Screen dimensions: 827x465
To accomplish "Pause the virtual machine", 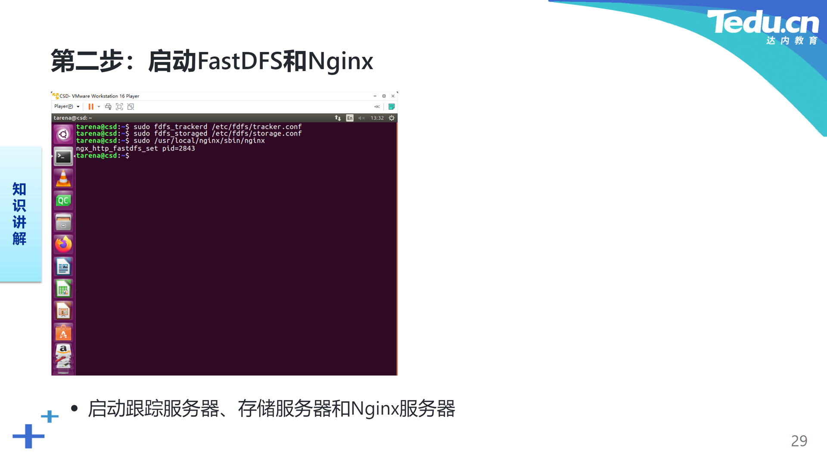I will point(91,107).
